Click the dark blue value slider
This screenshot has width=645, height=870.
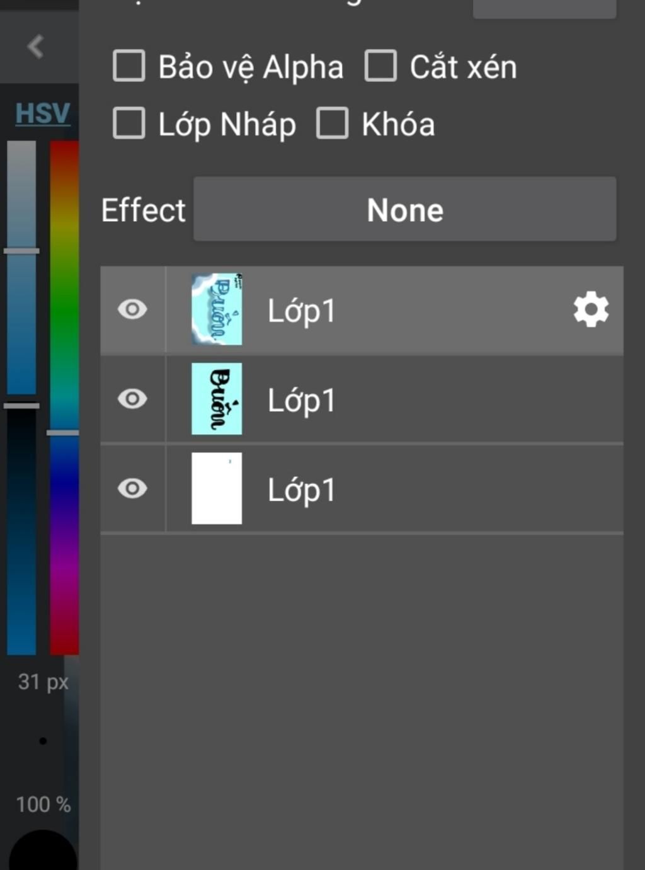click(21, 529)
